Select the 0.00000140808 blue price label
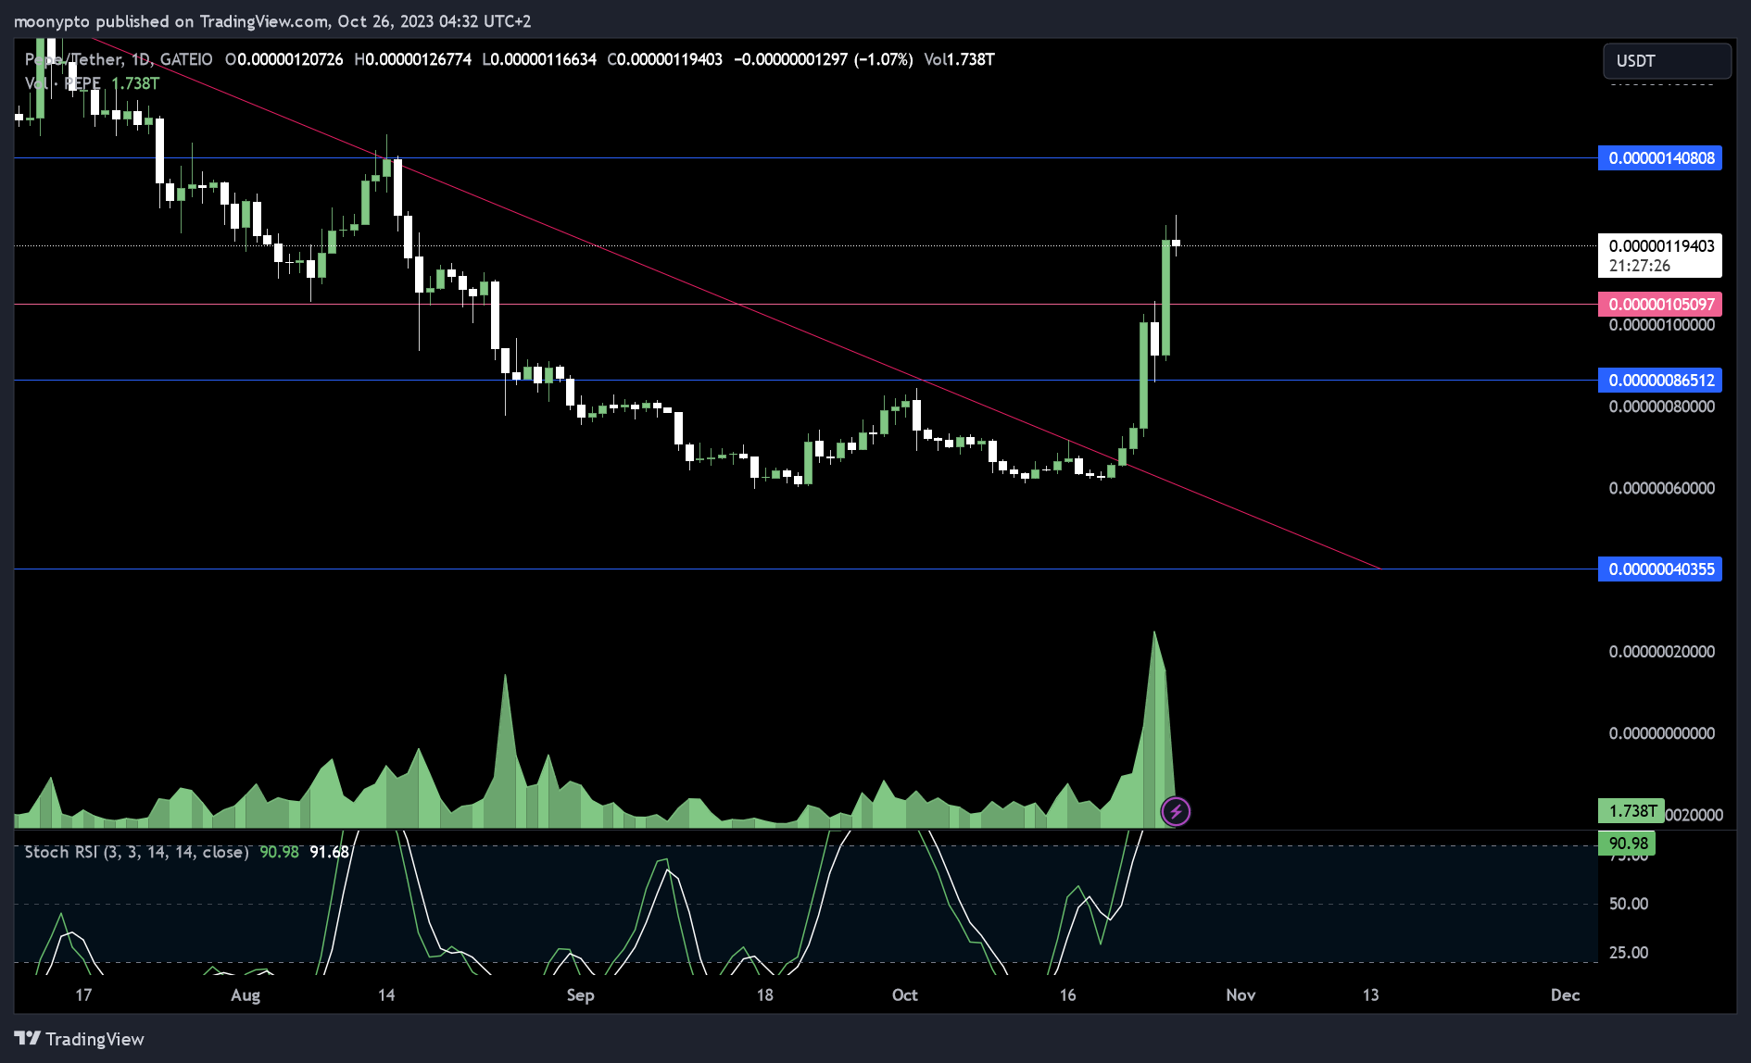This screenshot has height=1063, width=1751. pos(1660,158)
